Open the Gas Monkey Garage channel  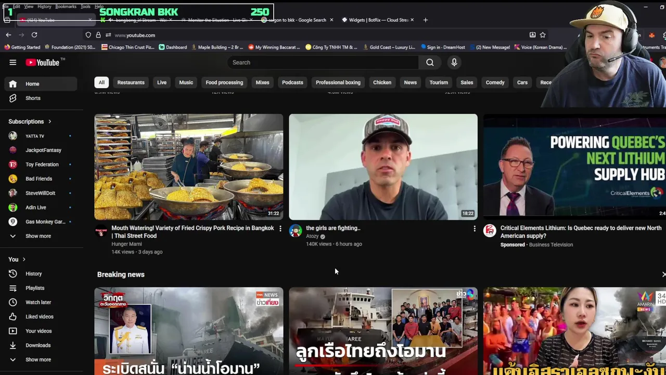pos(41,222)
